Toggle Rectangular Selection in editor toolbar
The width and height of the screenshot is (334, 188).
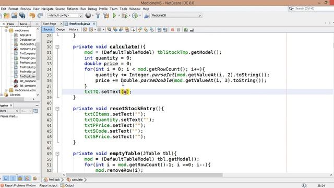tap(133, 30)
